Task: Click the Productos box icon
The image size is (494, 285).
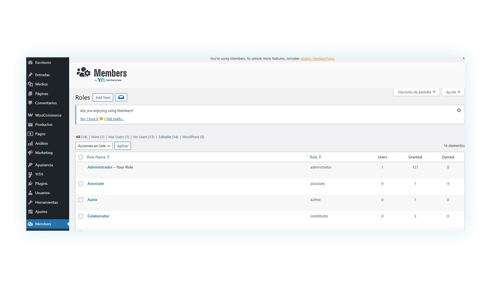Action: coord(30,124)
